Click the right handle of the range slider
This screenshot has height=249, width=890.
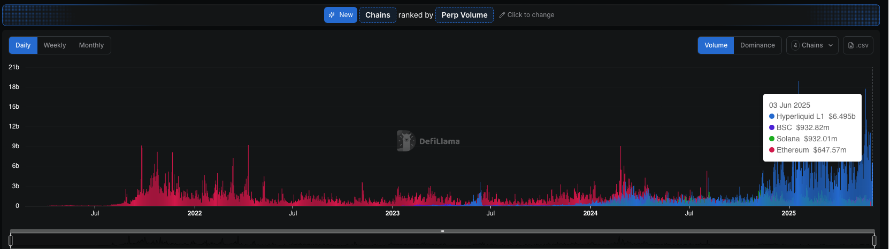tap(874, 241)
